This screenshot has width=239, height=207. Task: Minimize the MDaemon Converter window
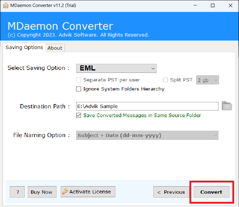[195, 5]
